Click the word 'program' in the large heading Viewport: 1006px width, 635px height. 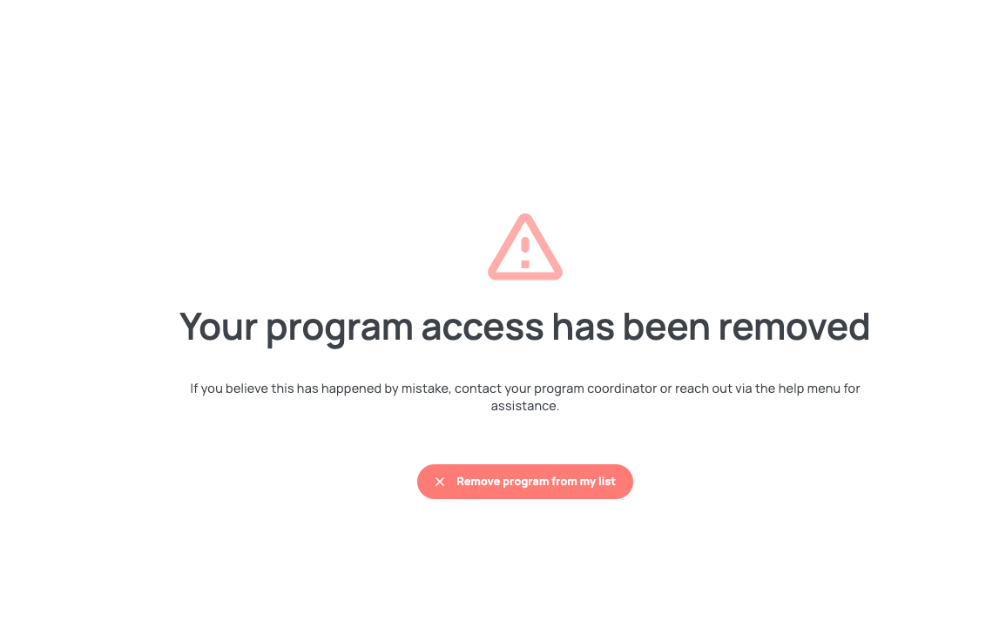pos(340,329)
